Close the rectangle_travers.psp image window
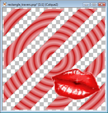The width and height of the screenshot is (108, 113). coord(102,5)
